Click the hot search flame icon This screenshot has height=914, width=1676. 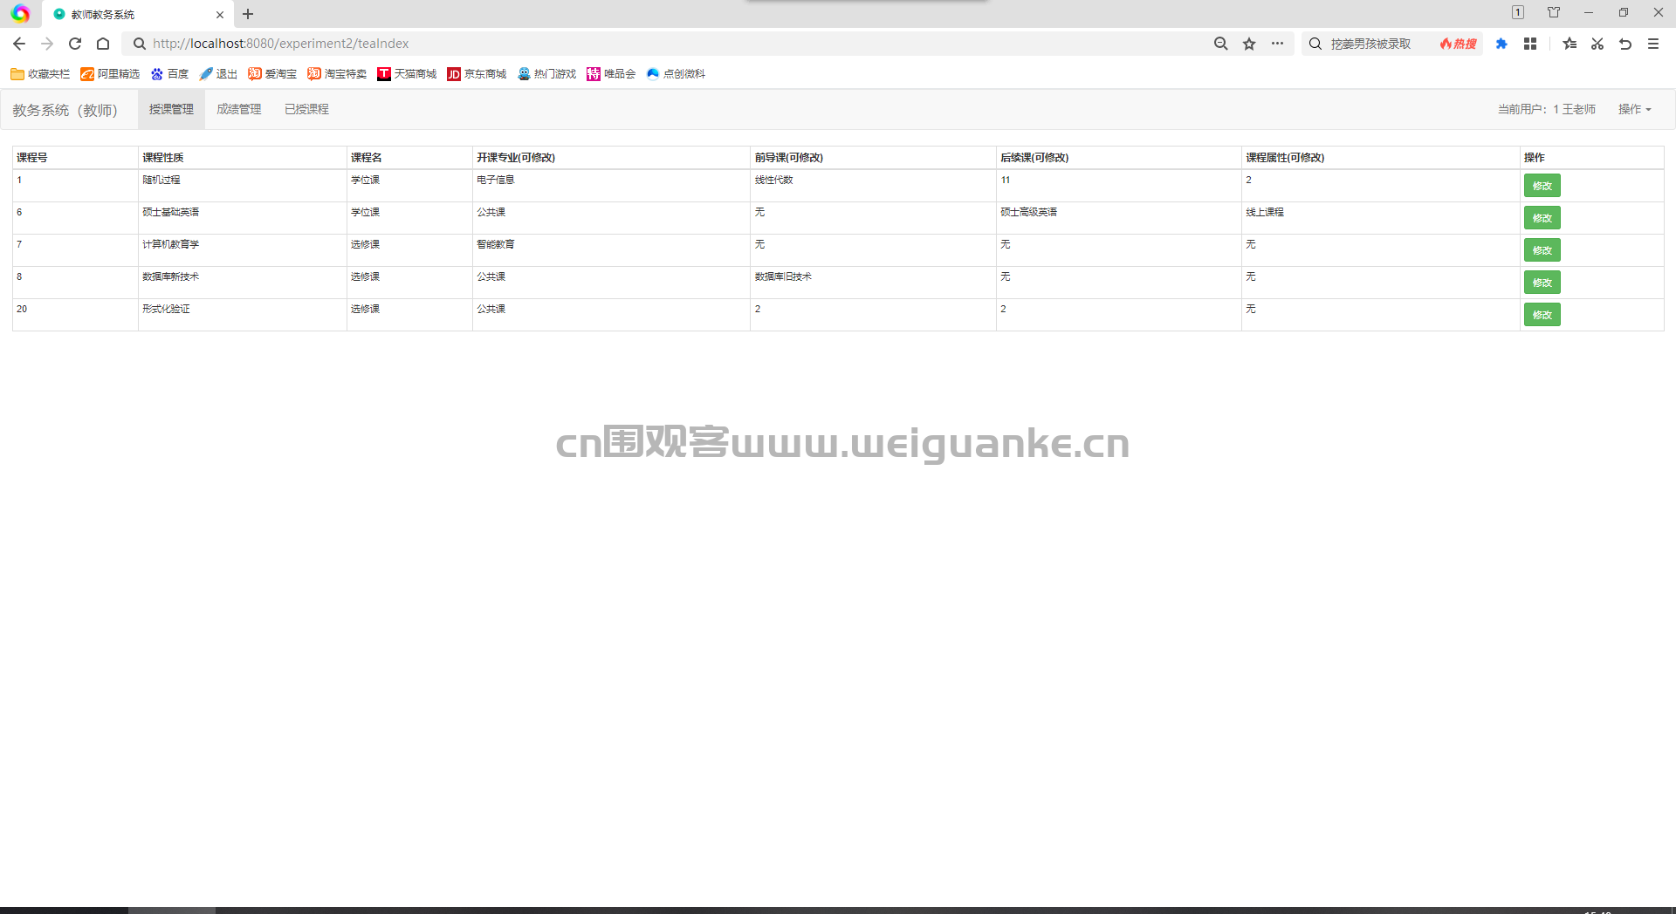tap(1458, 44)
